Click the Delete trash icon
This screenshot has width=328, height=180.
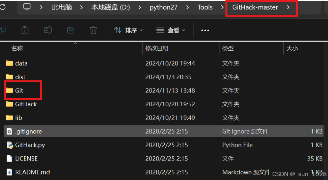[x=93, y=30]
